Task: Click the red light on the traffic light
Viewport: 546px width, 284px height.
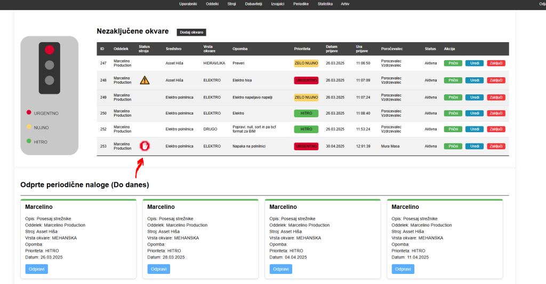Action: (x=50, y=50)
